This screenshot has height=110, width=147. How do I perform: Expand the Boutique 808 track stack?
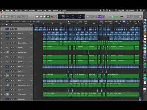[4, 52]
